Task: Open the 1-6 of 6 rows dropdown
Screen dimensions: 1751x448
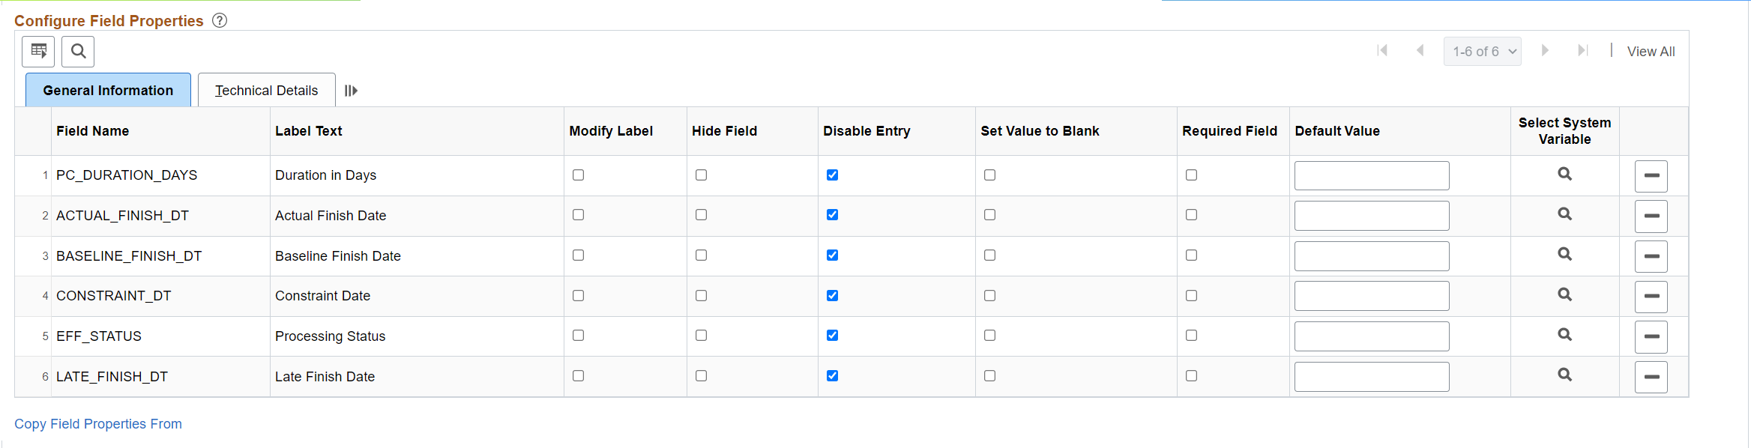Action: tap(1482, 52)
